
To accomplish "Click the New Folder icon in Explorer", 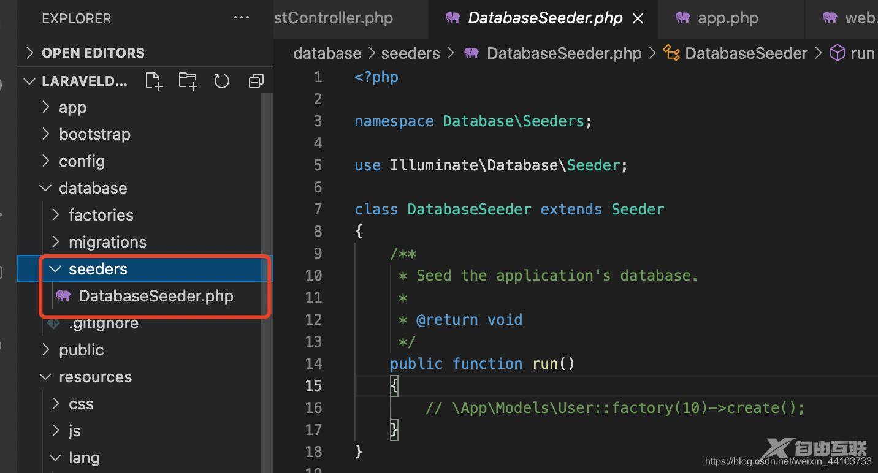I will 188,81.
